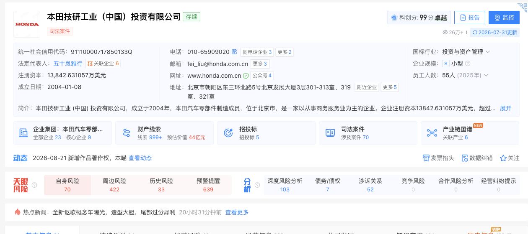Select the 历史风险 33 tab

161,185
